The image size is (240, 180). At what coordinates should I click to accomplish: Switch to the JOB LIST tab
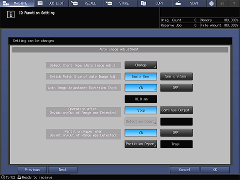click(x=52, y=3)
